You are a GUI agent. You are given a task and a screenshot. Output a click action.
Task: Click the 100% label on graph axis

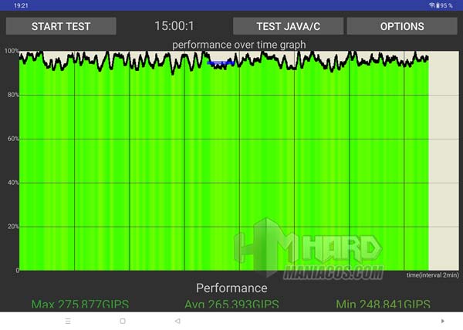point(11,51)
